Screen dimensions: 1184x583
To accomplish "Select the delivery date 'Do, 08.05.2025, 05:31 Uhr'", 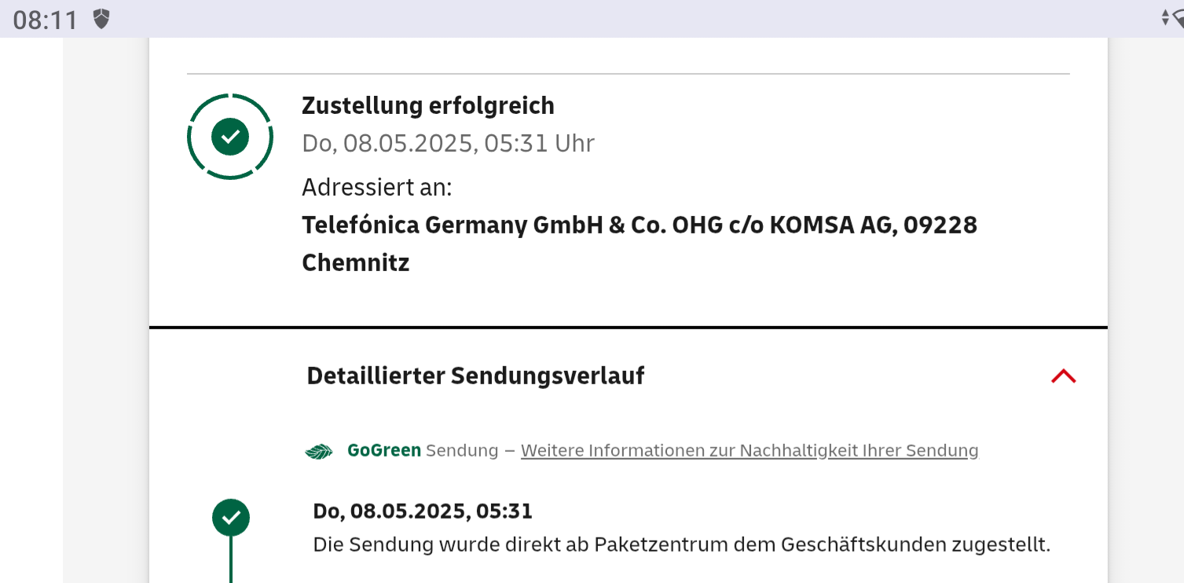I will (x=448, y=143).
